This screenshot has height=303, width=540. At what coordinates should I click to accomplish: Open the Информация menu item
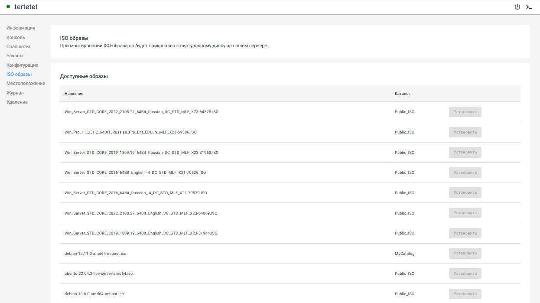click(21, 28)
